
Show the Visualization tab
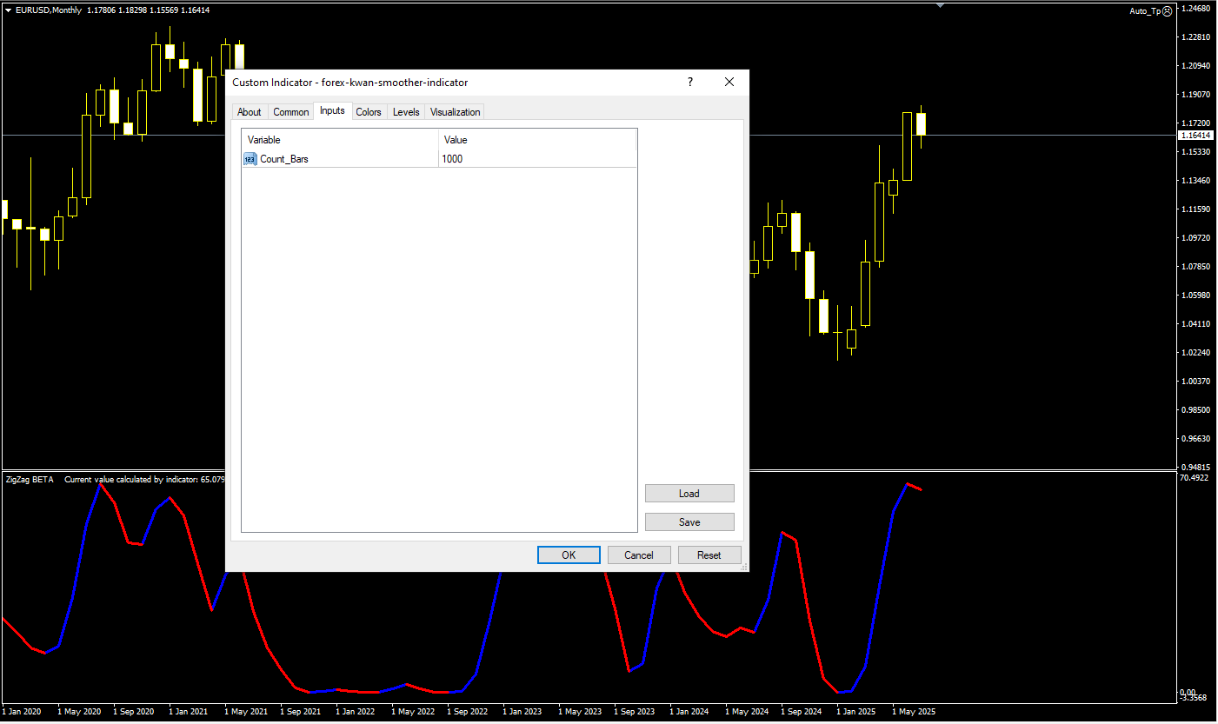455,112
